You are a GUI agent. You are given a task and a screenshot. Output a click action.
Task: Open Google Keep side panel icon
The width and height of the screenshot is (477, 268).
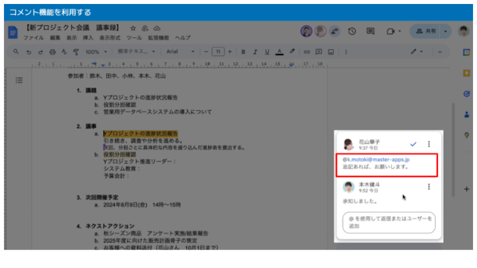(467, 73)
